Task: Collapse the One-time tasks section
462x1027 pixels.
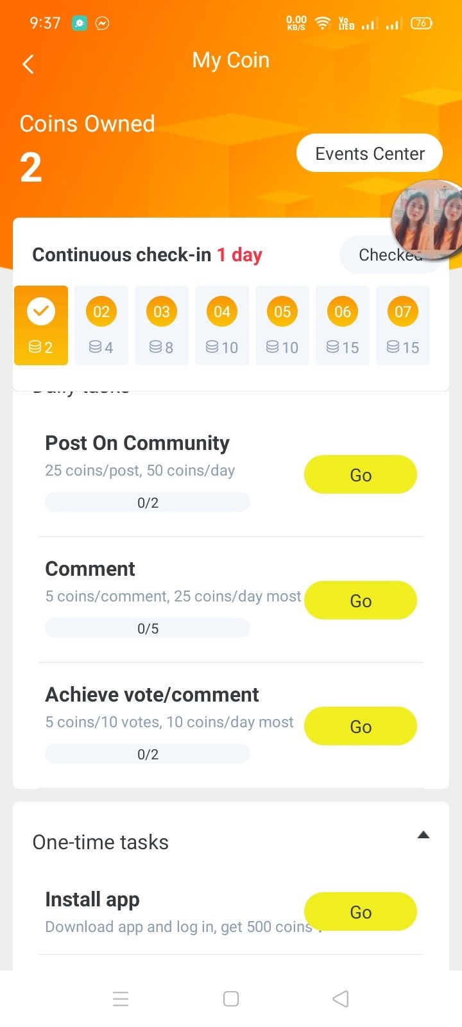Action: tap(423, 835)
